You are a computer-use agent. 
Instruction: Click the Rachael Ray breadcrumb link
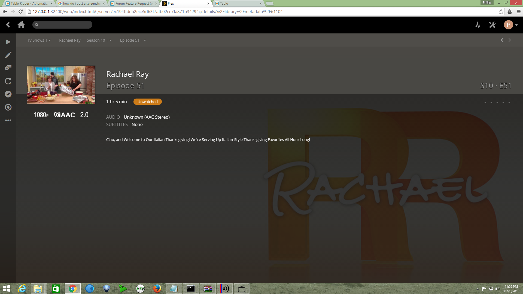[x=70, y=40]
